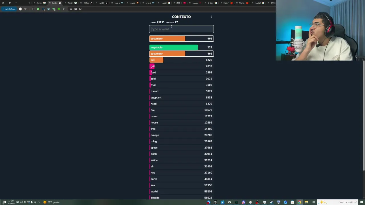Click the 'cold' guess row
Image resolution: width=365 pixels, height=205 pixels.
pyautogui.click(x=181, y=79)
